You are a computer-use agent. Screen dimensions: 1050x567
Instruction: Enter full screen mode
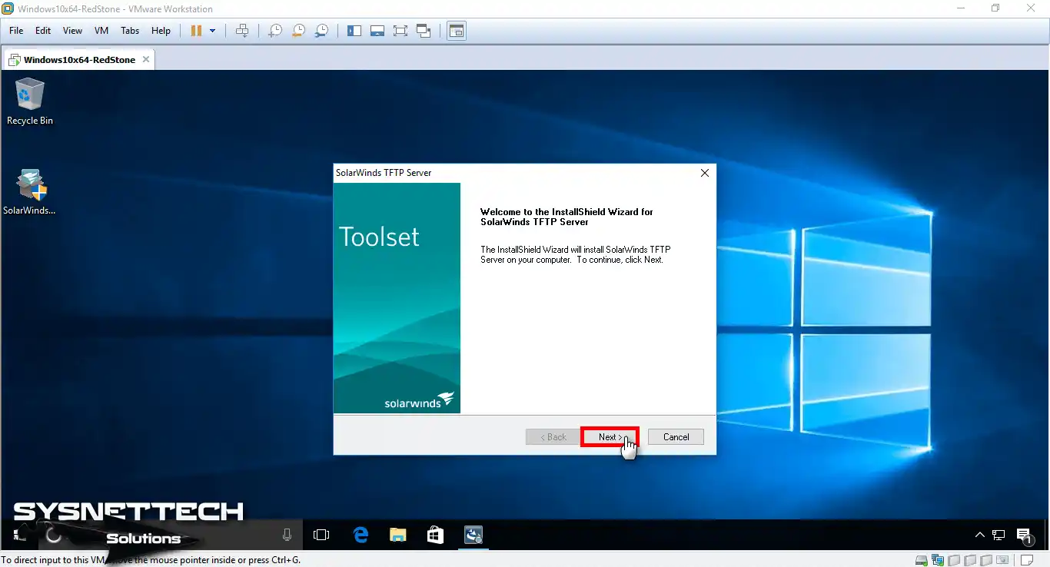tap(400, 31)
